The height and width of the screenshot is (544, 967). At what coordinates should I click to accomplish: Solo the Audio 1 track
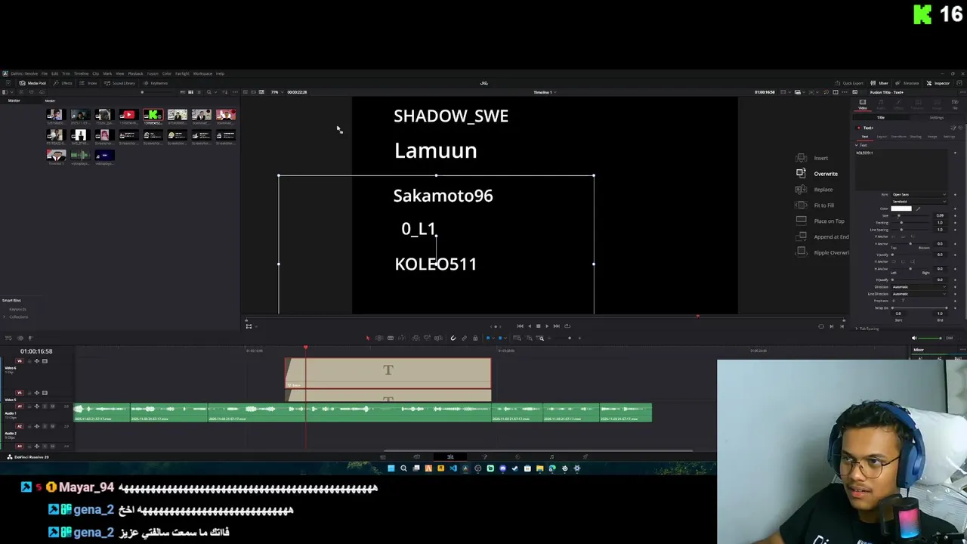[x=45, y=406]
